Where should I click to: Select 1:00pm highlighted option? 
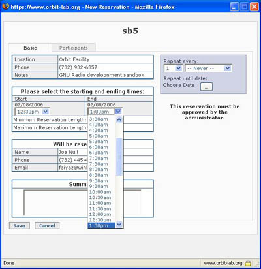point(101,225)
